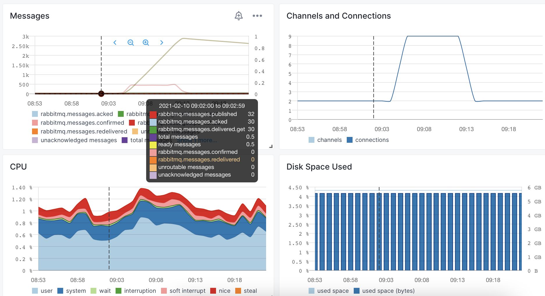The height and width of the screenshot is (296, 545).
Task: Click the unroutable messages tooltip row
Action: click(x=202, y=167)
